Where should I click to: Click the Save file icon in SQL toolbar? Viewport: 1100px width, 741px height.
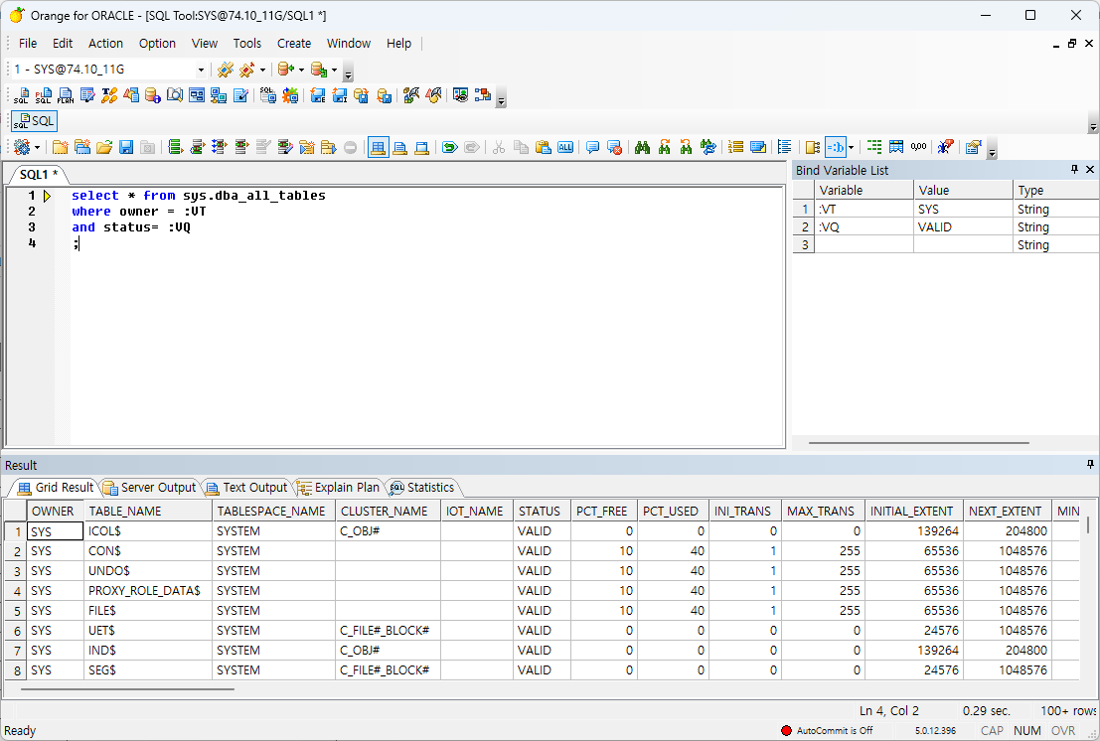coord(126,147)
